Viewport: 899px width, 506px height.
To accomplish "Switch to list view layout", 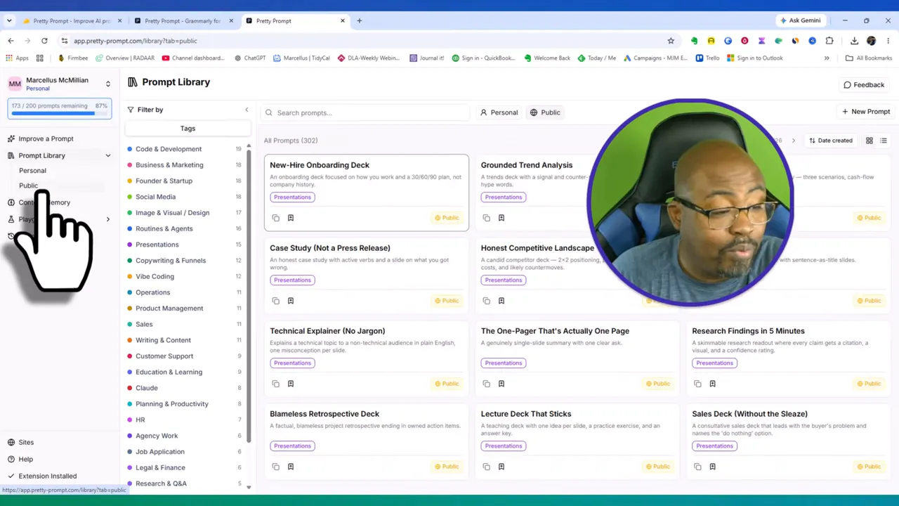I will (x=884, y=141).
